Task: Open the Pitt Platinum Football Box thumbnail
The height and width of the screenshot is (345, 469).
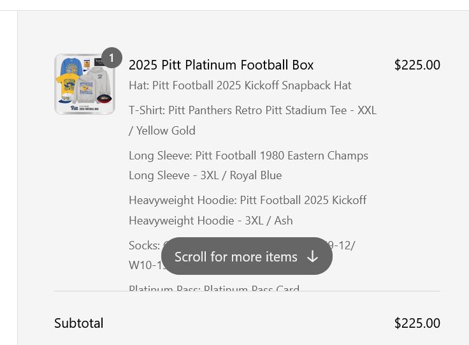Action: [x=85, y=84]
